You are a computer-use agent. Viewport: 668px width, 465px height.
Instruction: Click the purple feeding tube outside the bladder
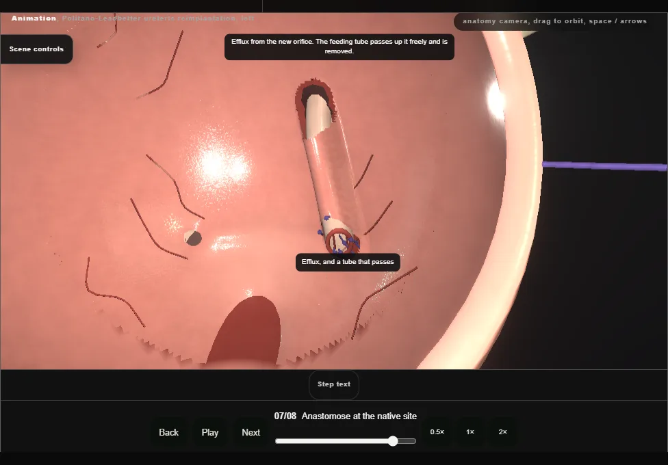click(605, 165)
